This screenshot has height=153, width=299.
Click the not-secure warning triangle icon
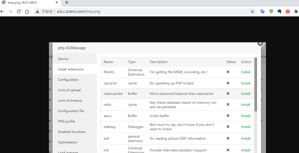pyautogui.click(x=38, y=11)
